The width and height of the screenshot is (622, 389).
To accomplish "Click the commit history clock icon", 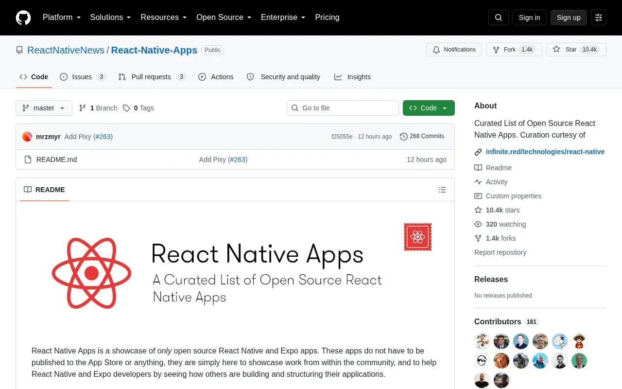I will pos(403,137).
